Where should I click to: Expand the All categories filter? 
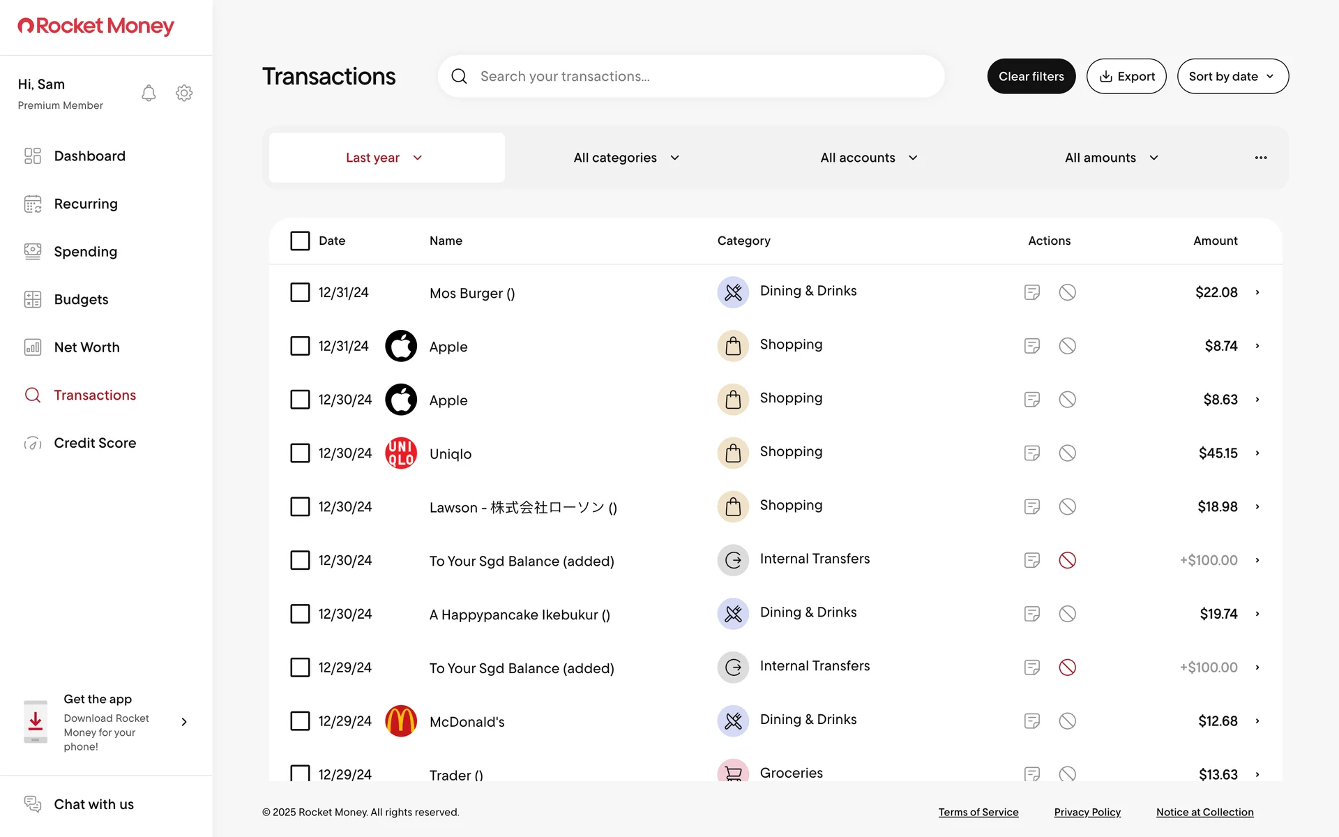626,158
